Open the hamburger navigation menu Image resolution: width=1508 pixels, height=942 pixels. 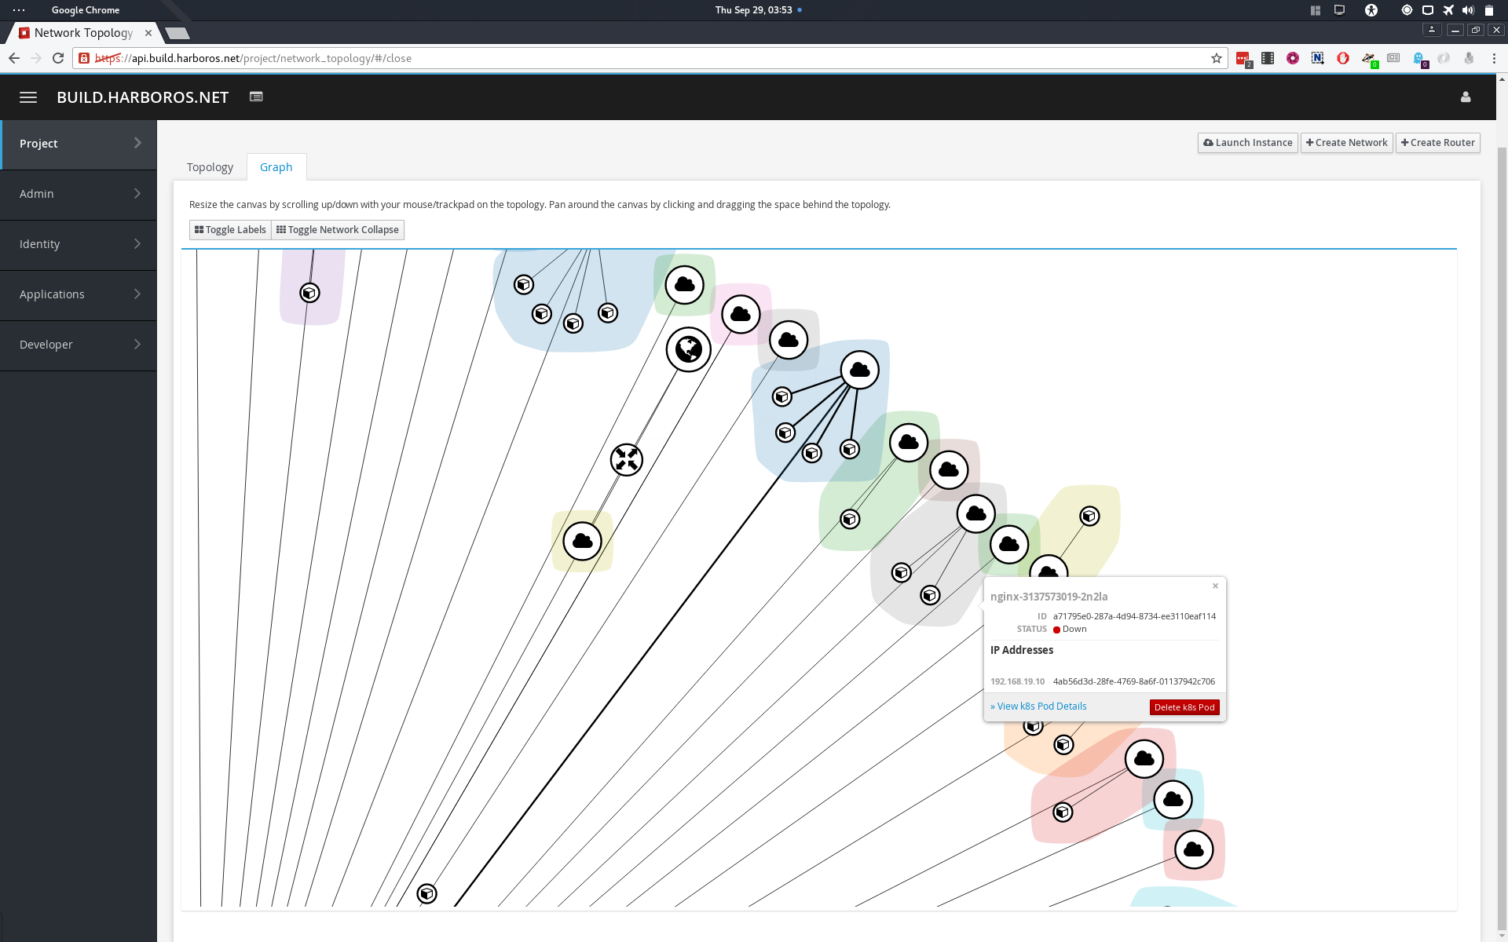tap(28, 97)
